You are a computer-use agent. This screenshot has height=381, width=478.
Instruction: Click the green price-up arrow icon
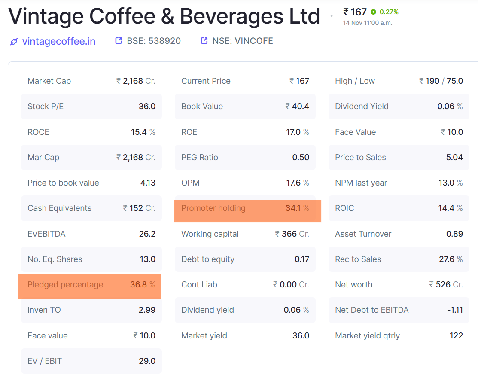tap(374, 12)
